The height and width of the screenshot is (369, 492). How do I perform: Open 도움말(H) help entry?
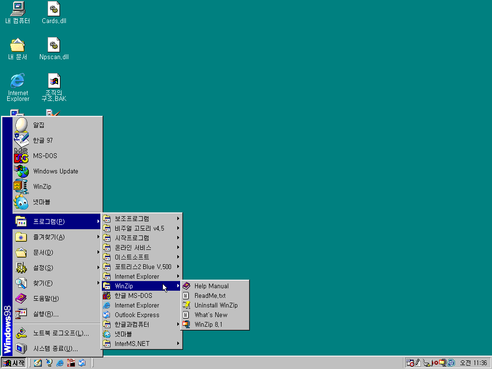pyautogui.click(x=58, y=298)
